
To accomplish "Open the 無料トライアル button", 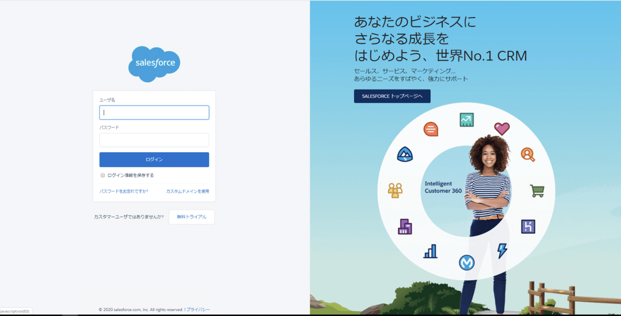I will [191, 217].
